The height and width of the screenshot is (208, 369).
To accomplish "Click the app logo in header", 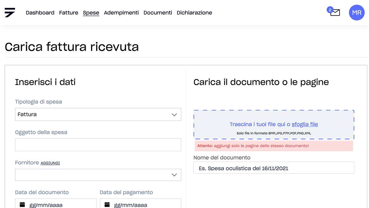I will click(10, 12).
